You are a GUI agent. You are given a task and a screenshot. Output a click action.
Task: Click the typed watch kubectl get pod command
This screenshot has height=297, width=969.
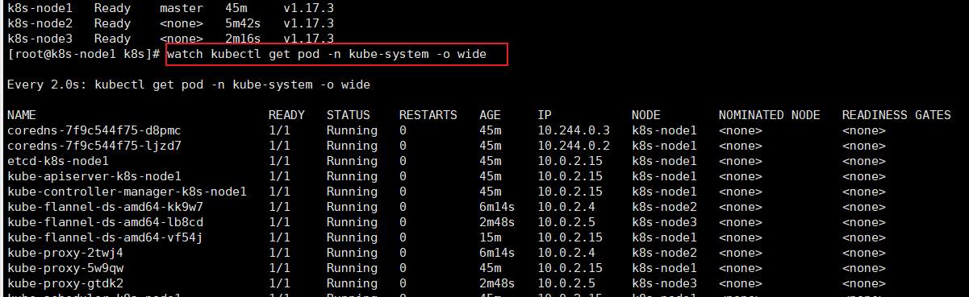tap(327, 54)
